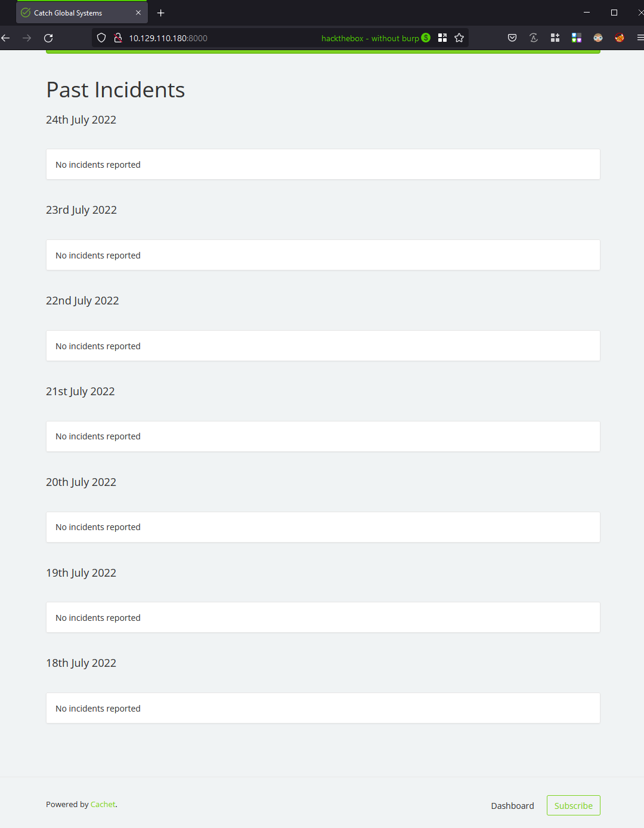644x828 pixels.
Task: Show the insecure connection lock info
Action: [x=118, y=38]
